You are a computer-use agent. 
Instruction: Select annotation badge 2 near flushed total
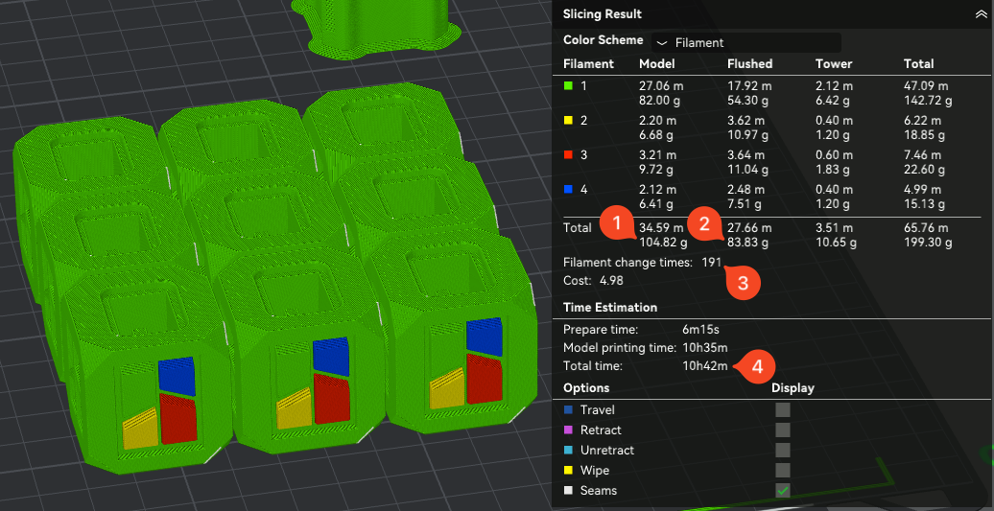[x=704, y=225]
